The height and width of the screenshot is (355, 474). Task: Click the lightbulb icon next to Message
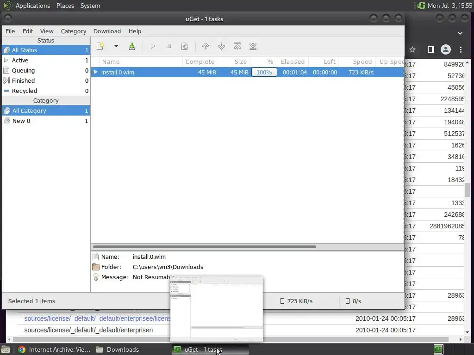click(x=96, y=277)
